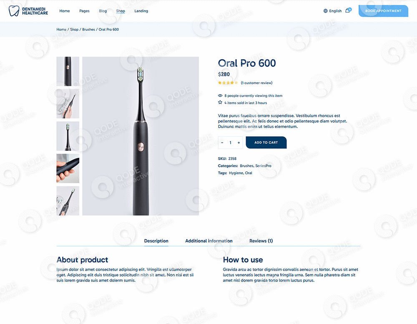Switch to the Reviews (1) tab
Viewport: 417px width, 324px height.
261,241
